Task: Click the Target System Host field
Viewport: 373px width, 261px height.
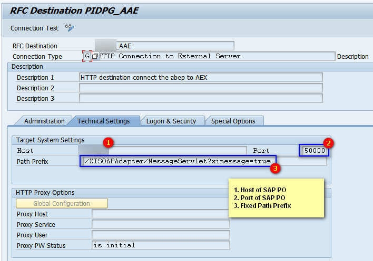Action: point(162,151)
